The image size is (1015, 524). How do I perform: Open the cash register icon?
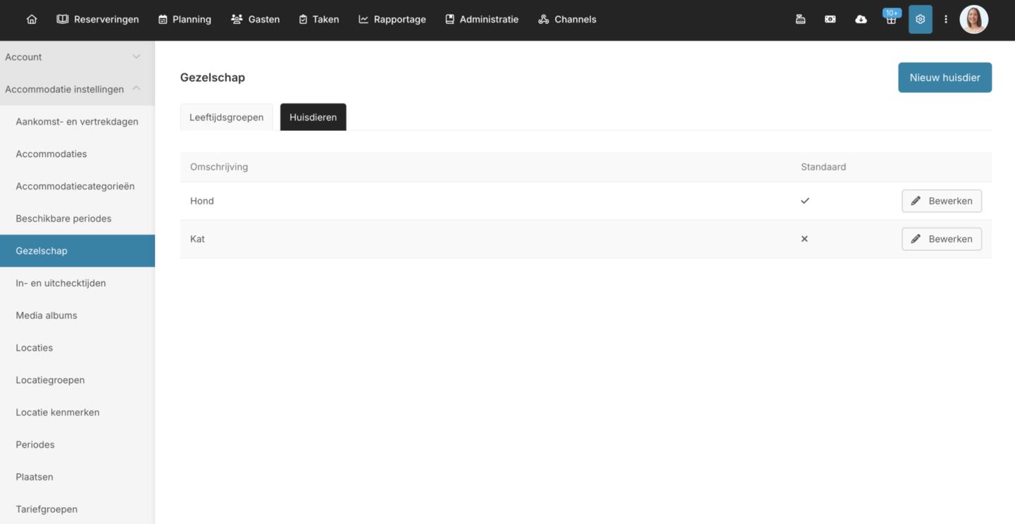tap(800, 20)
